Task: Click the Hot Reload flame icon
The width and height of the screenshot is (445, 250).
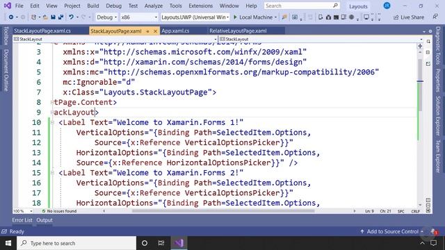Action: [284, 17]
